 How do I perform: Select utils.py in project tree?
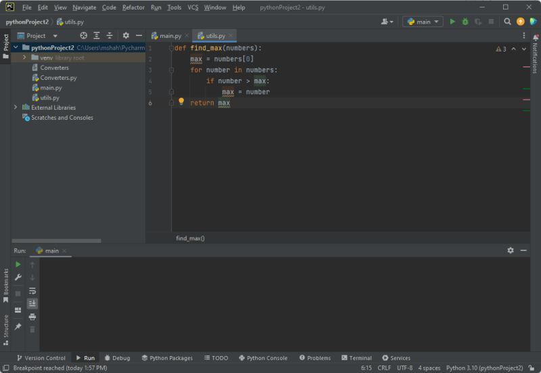(x=49, y=97)
